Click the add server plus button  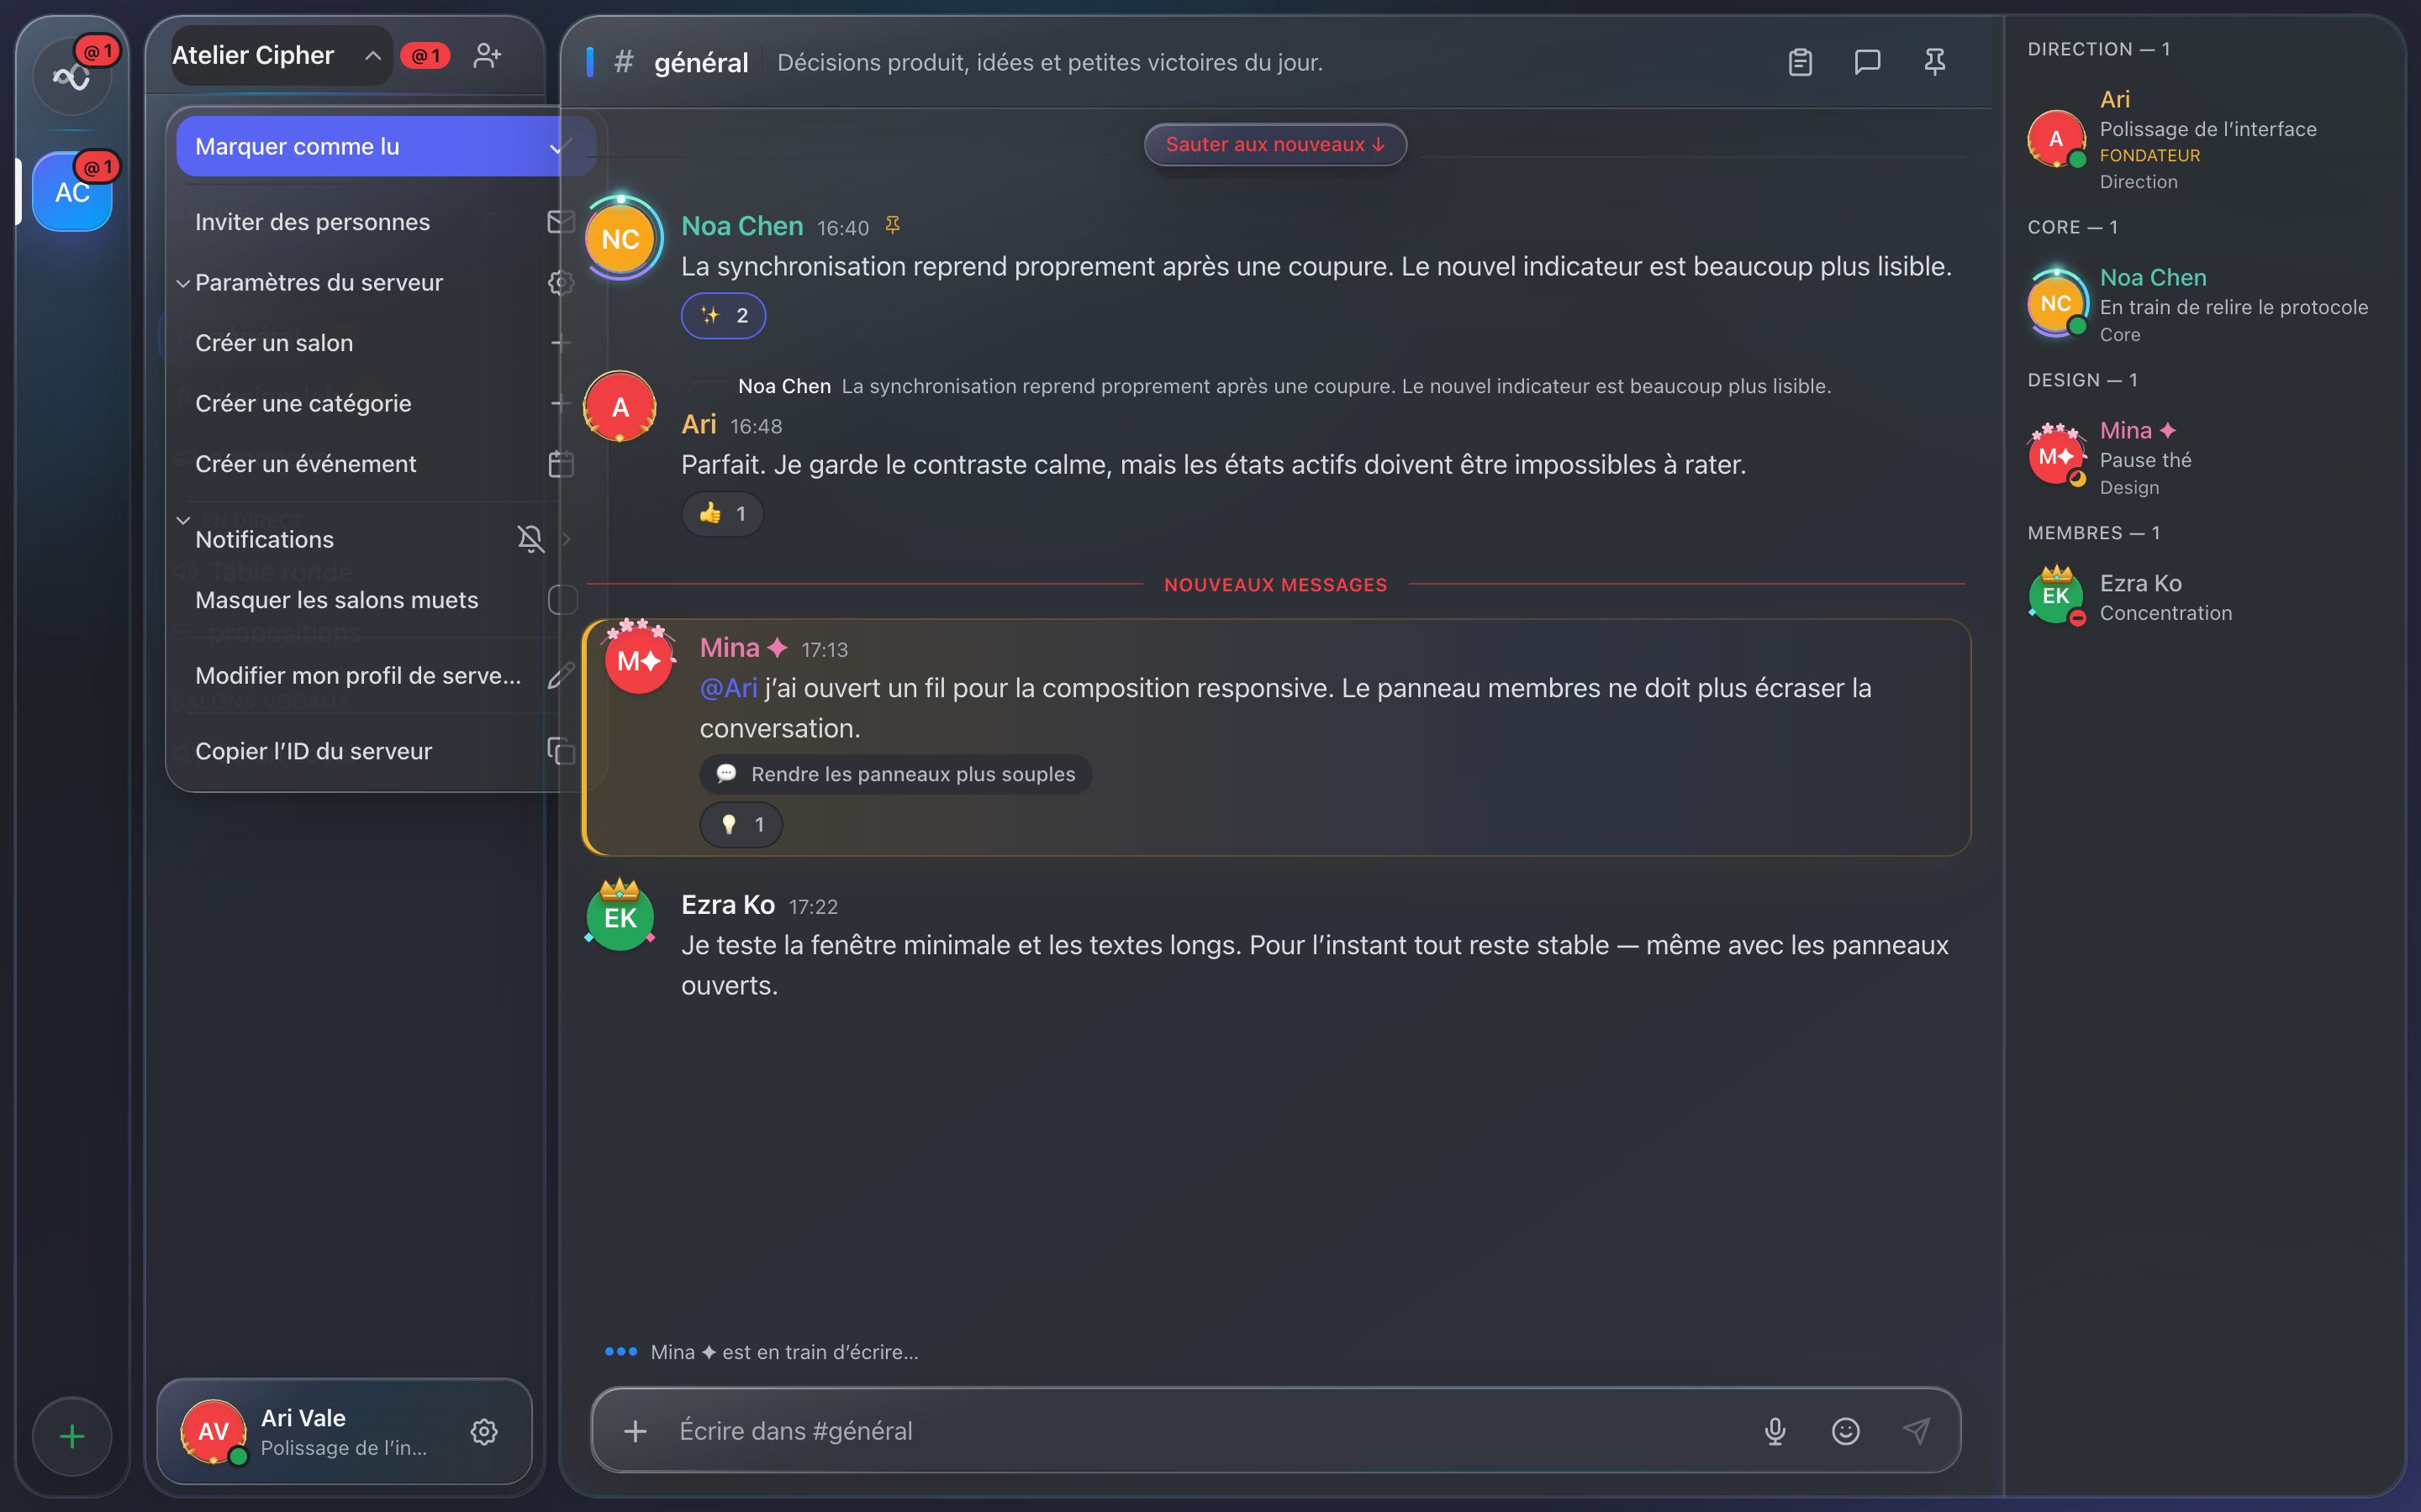pyautogui.click(x=72, y=1437)
